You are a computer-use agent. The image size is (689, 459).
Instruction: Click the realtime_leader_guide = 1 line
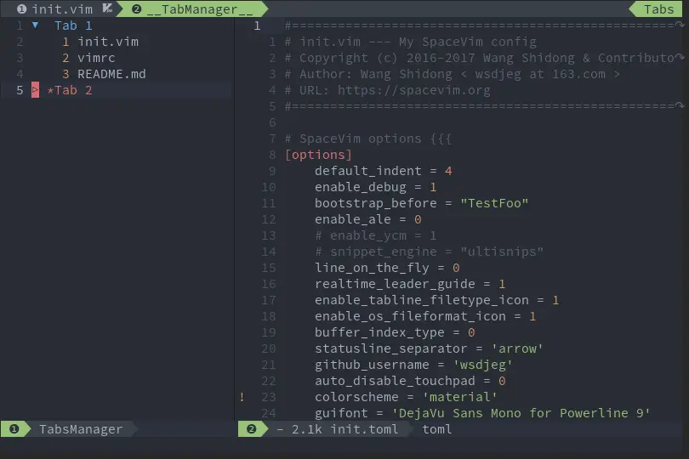point(410,284)
